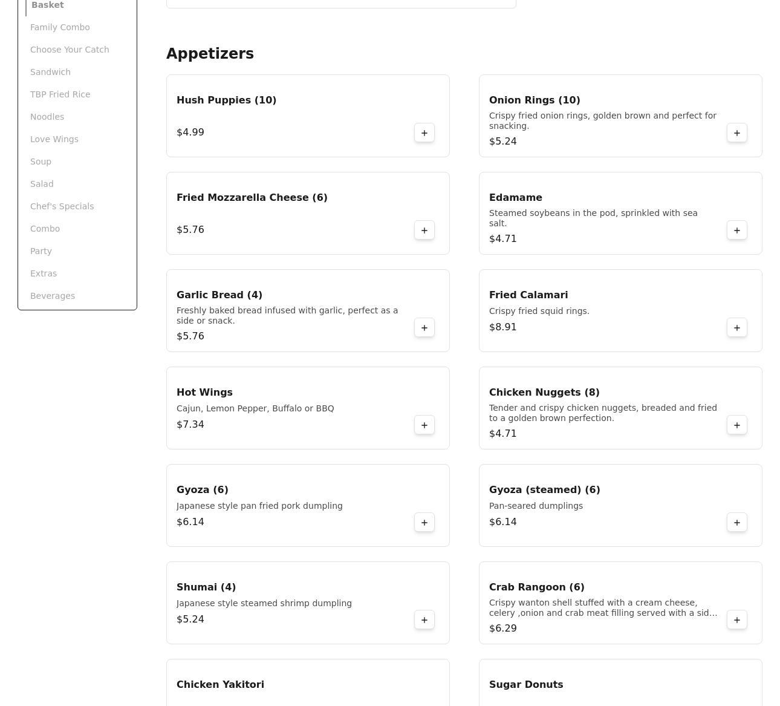Add Fried Calamari using plus button

pos(736,328)
